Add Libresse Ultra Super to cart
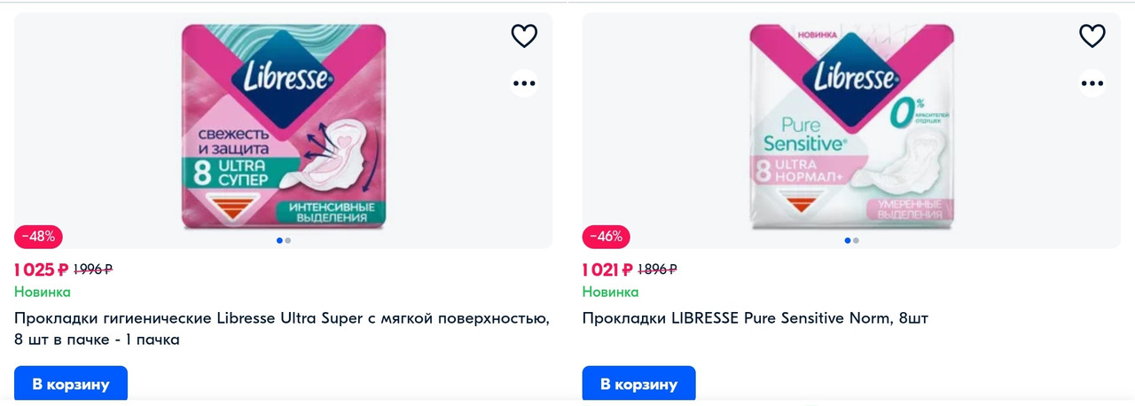The image size is (1135, 406). point(71,385)
